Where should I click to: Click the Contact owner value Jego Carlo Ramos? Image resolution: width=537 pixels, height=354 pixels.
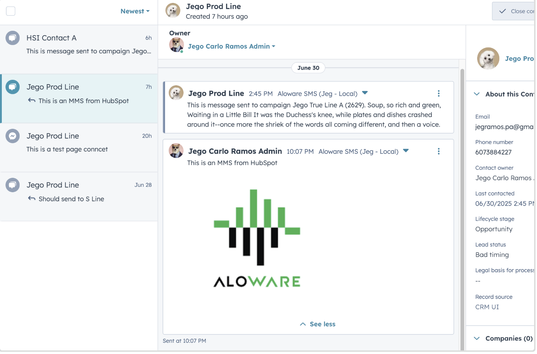coord(504,178)
